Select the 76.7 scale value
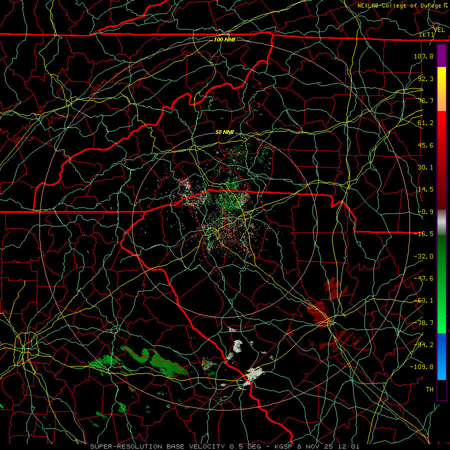 (x=425, y=100)
